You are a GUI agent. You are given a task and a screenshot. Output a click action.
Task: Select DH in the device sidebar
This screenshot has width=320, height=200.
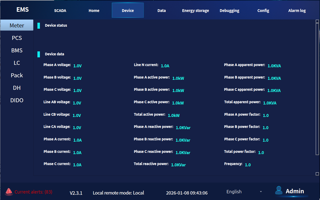point(17,88)
